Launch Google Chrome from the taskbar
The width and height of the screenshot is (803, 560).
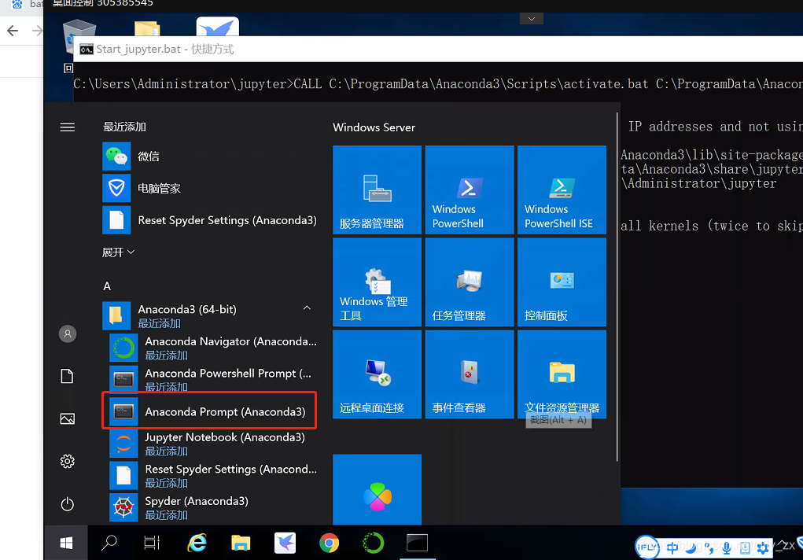tap(329, 543)
